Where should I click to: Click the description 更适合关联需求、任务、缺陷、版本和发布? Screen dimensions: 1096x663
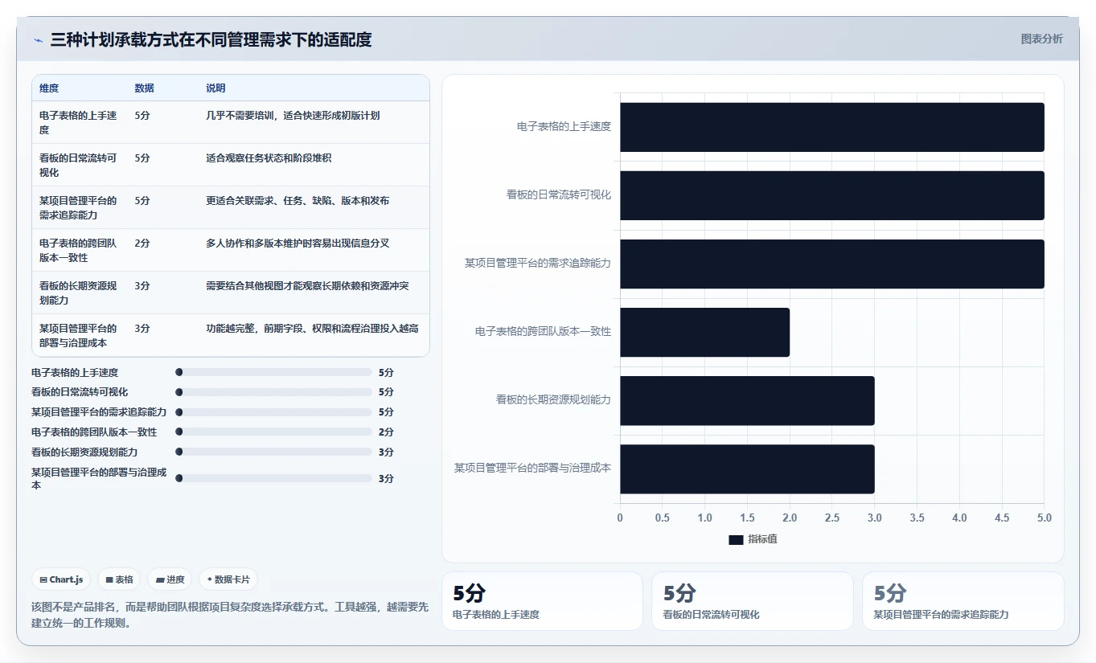(x=298, y=201)
